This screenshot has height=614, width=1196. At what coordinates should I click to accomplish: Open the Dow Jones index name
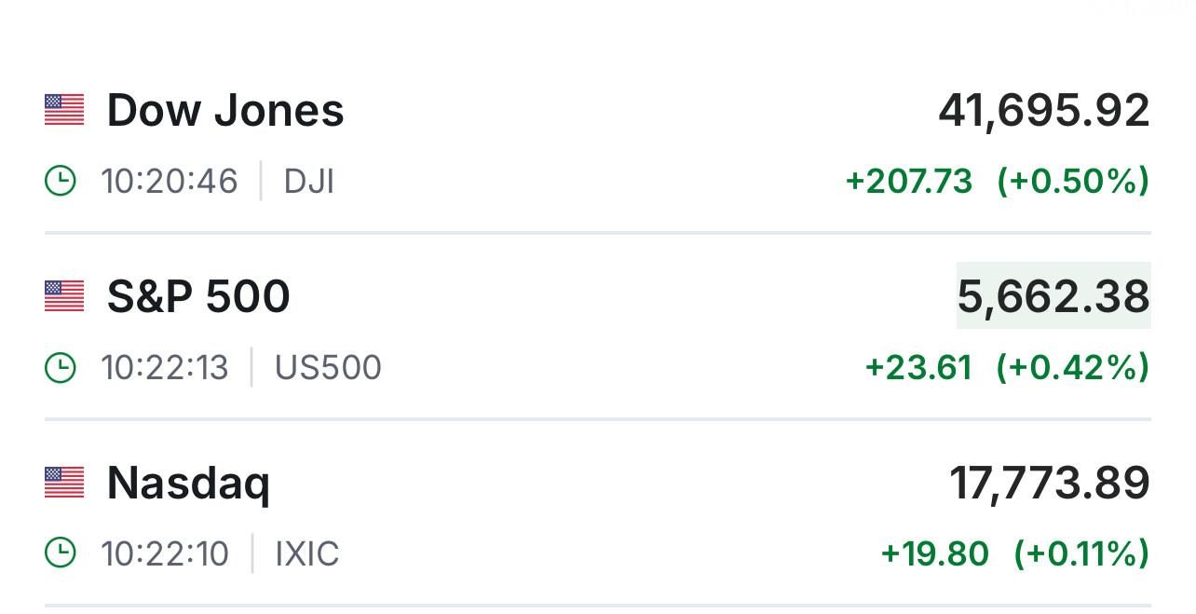pyautogui.click(x=225, y=110)
